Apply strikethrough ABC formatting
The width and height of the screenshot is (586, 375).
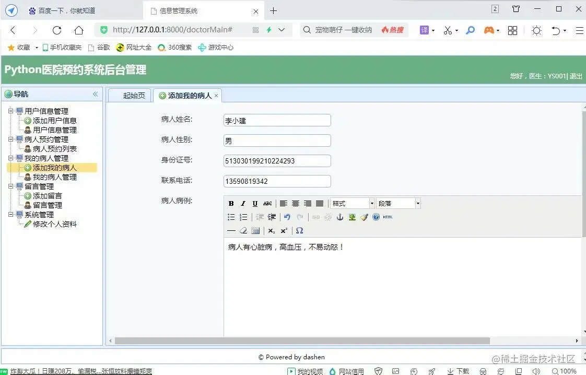(267, 203)
